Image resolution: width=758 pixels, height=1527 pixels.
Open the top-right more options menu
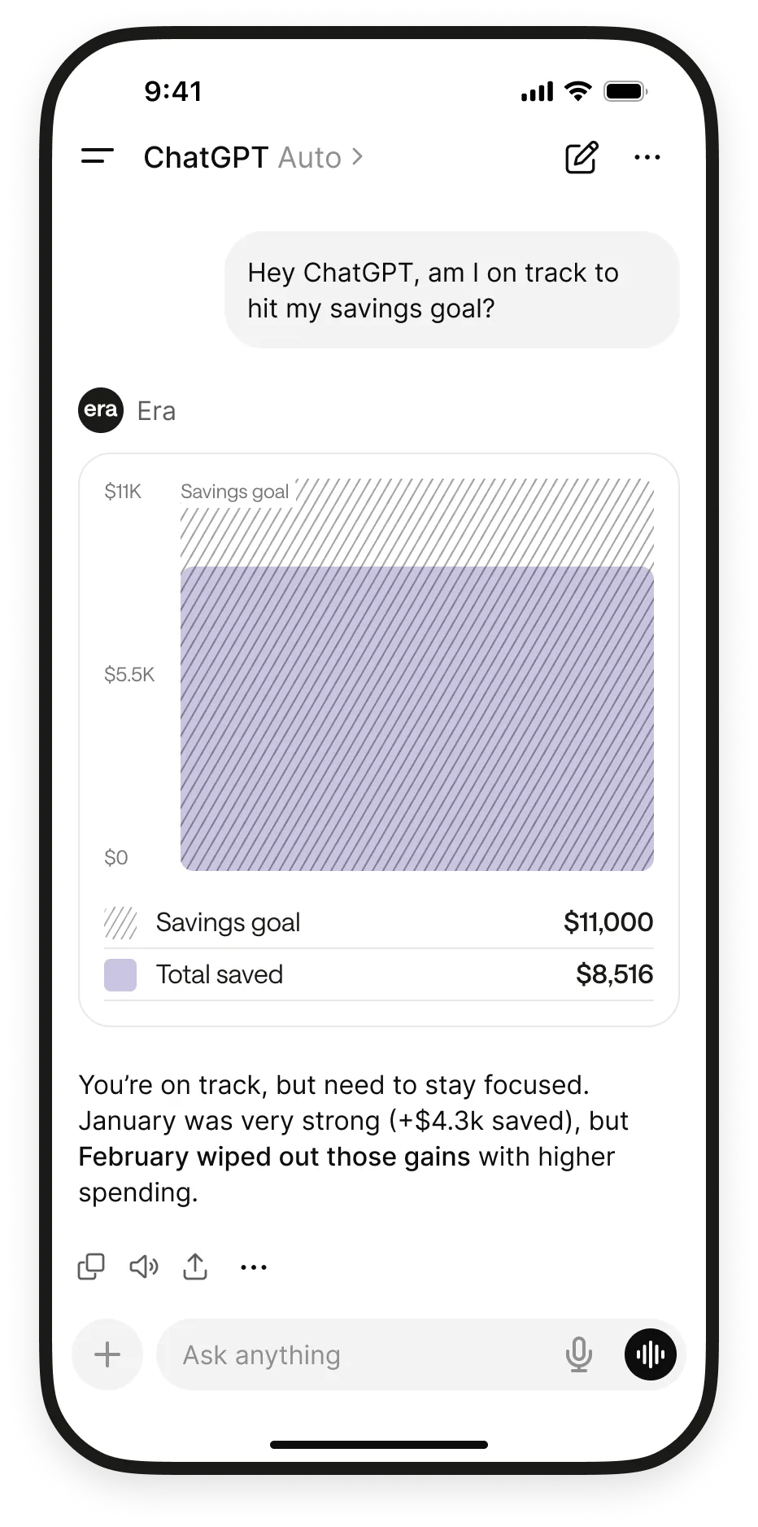[647, 157]
